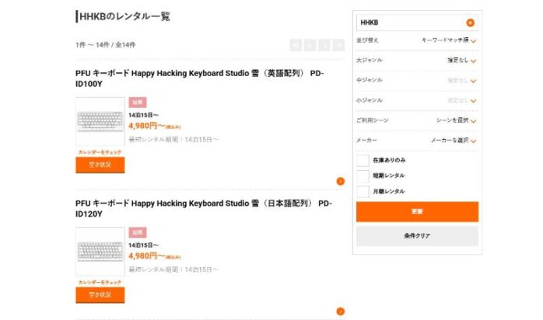Screen dimensions: 543x320
Task: Click the 条件クリア clear conditions button
Action: click(417, 236)
